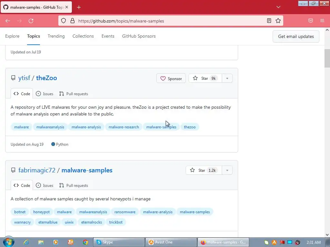The image size is (330, 247).
Task: Click the malware topic tag under theZoo
Action: [x=22, y=127]
